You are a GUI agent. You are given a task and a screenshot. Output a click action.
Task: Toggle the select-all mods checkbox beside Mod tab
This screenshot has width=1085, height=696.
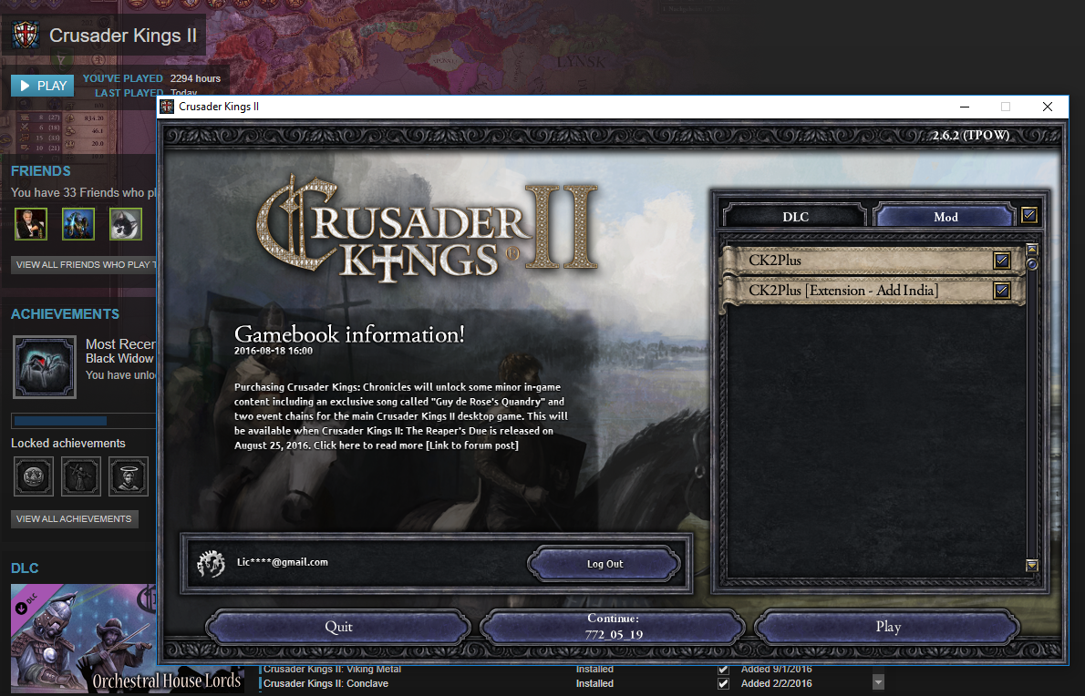click(1029, 216)
